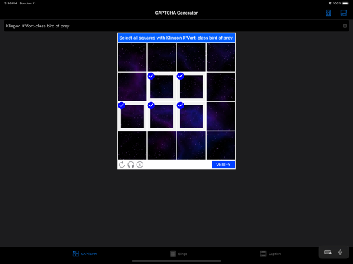This screenshot has height=264, width=353.
Task: Select the last tile in the top row
Action: coord(221,57)
